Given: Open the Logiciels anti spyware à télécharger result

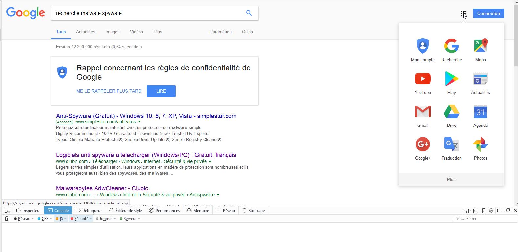Looking at the screenshot, I should pyautogui.click(x=146, y=155).
